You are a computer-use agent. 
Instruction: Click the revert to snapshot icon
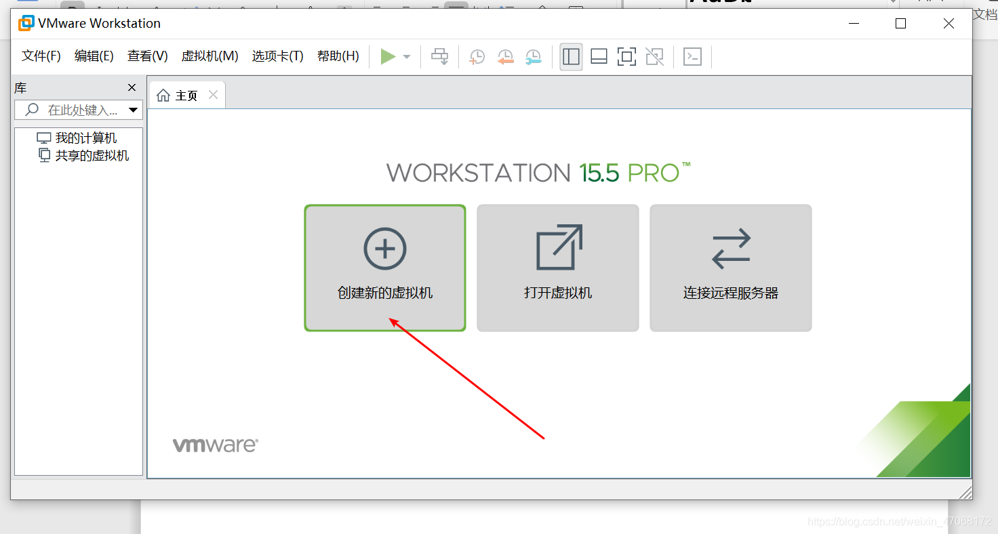[x=505, y=57]
